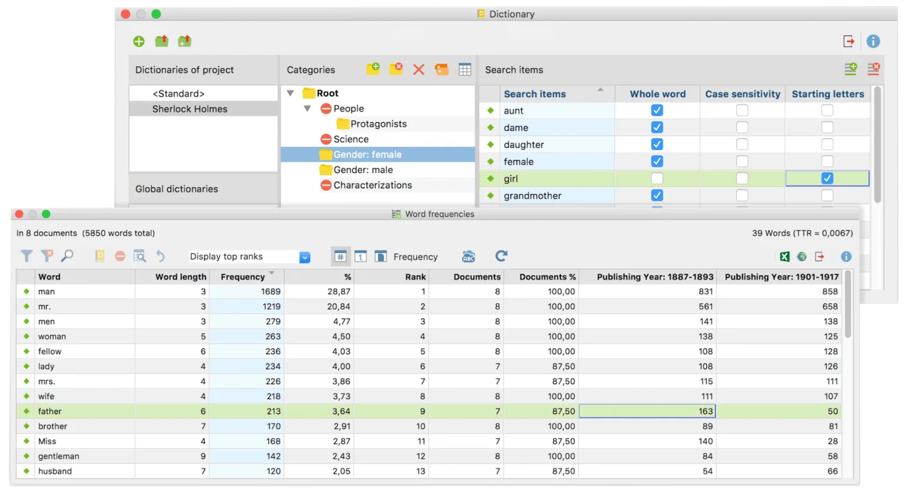The image size is (904, 493).
Task: Enable Case sensitivity for aunt
Action: tap(742, 110)
